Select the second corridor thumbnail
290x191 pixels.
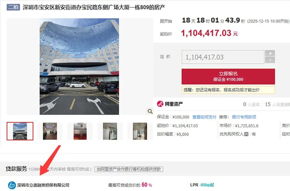pos(50,131)
